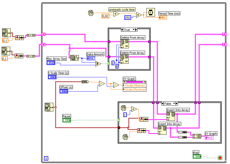Go to next case on True structure
The image size is (230, 164).
(136, 30)
